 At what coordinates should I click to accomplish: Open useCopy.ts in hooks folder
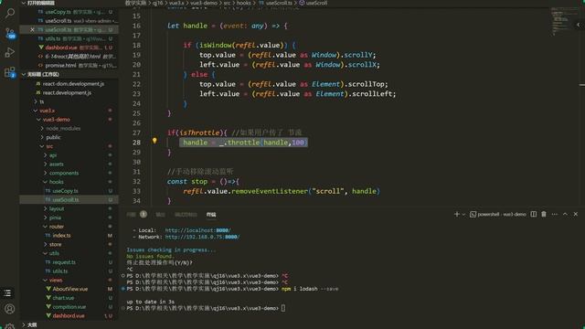coord(65,191)
